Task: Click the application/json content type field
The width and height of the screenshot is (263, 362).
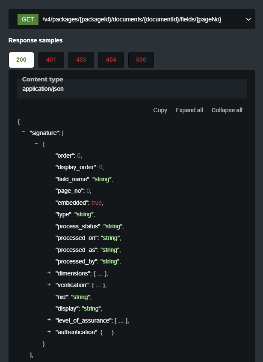Action: tap(43, 89)
